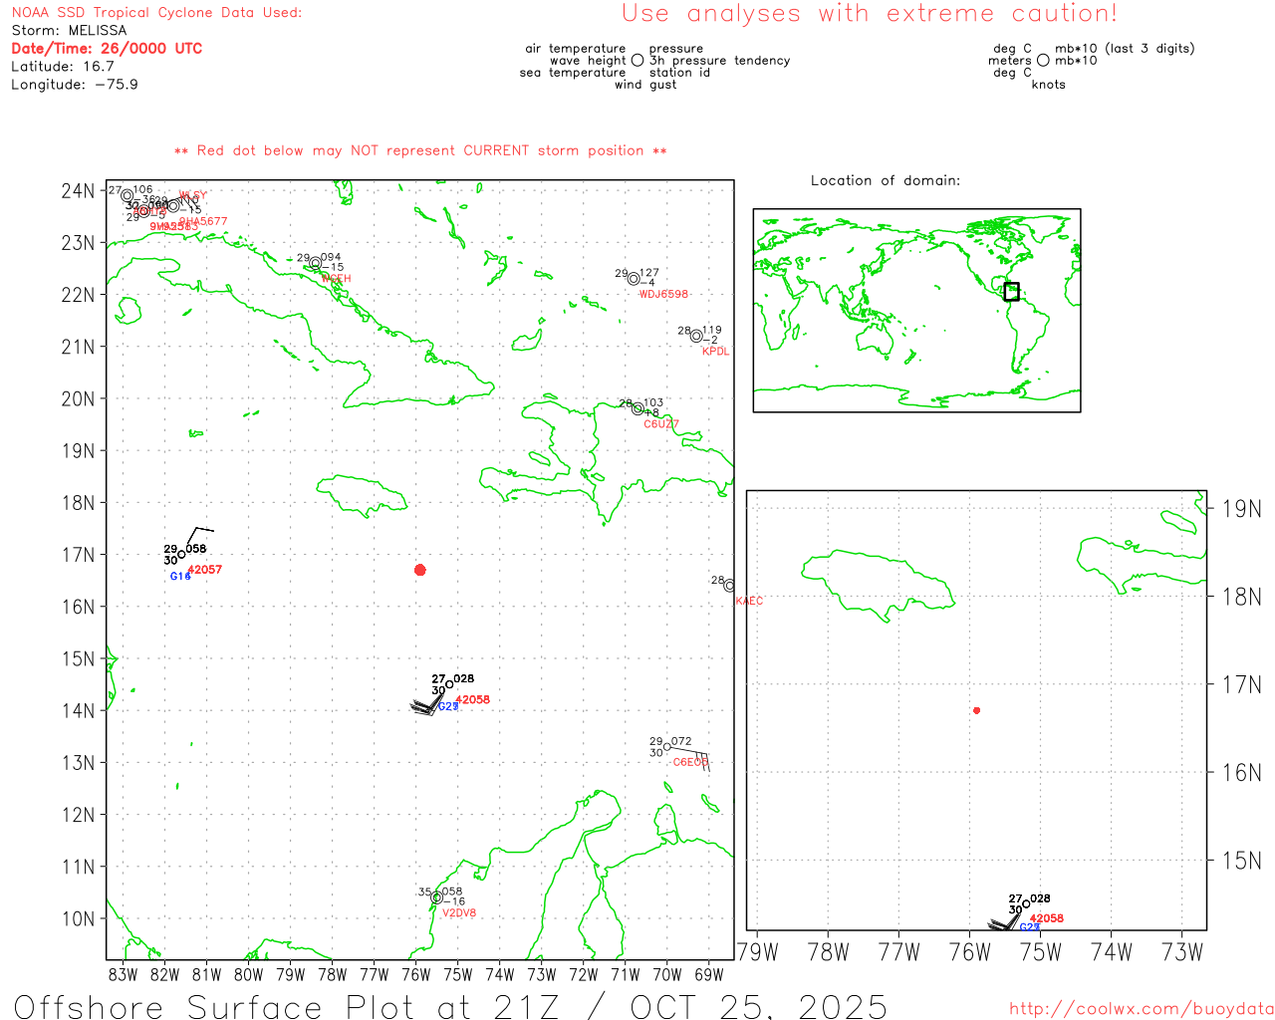Click the "Storm: MELISSA" text
Image resolution: width=1275 pixels, height=1020 pixels.
point(69,31)
